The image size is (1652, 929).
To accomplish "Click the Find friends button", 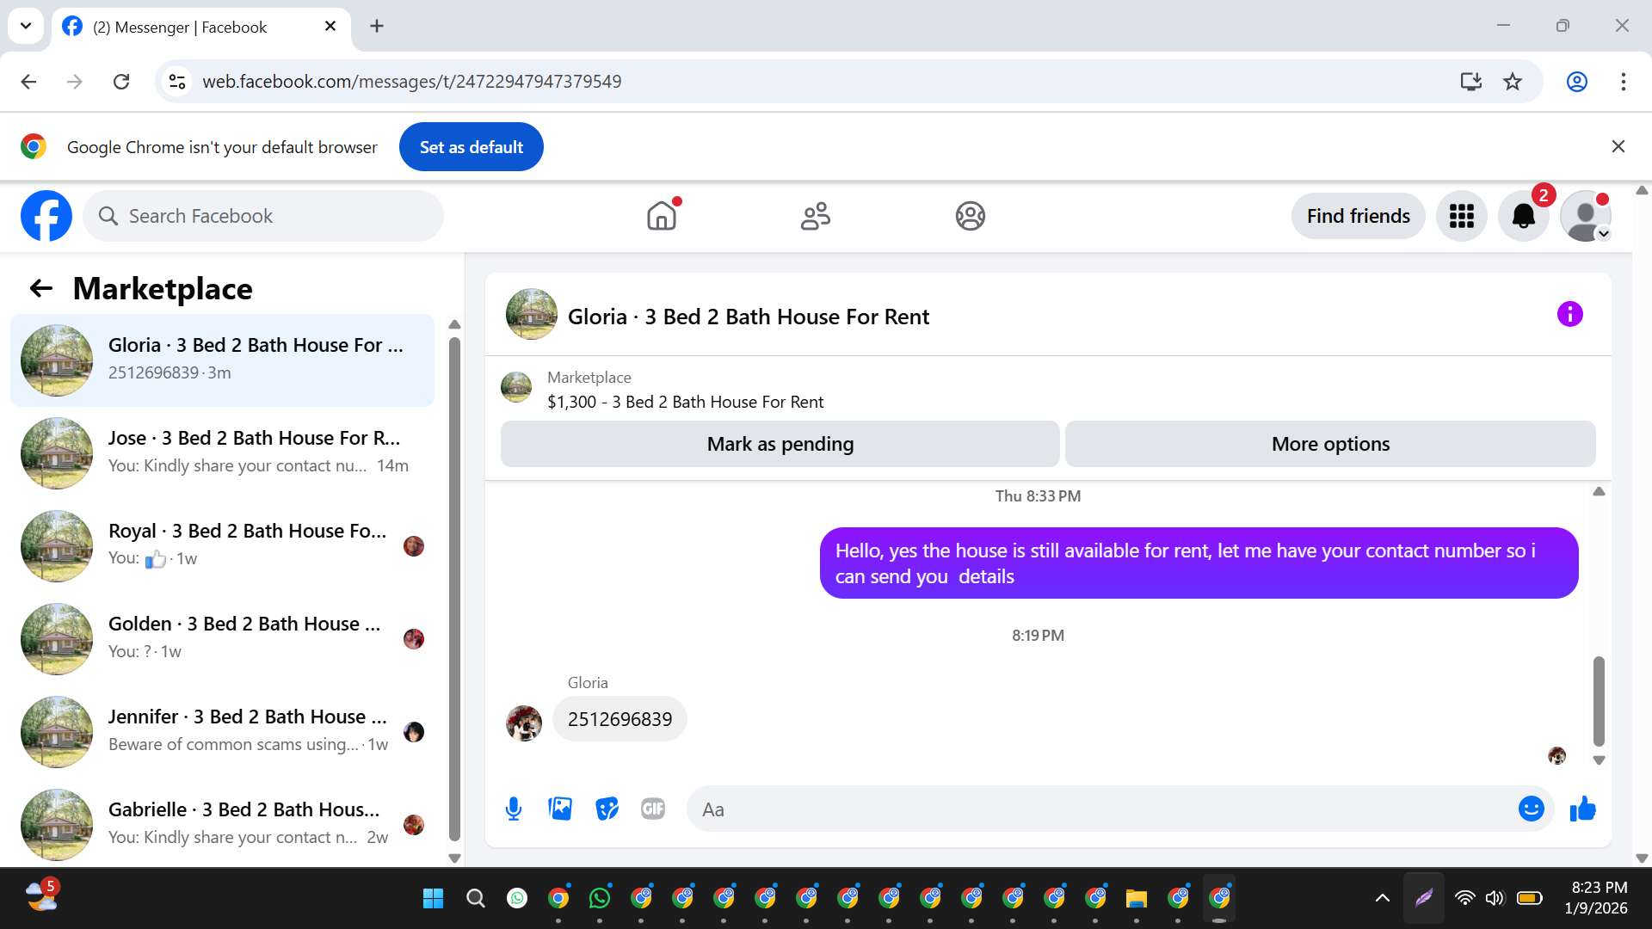I will (x=1358, y=216).
